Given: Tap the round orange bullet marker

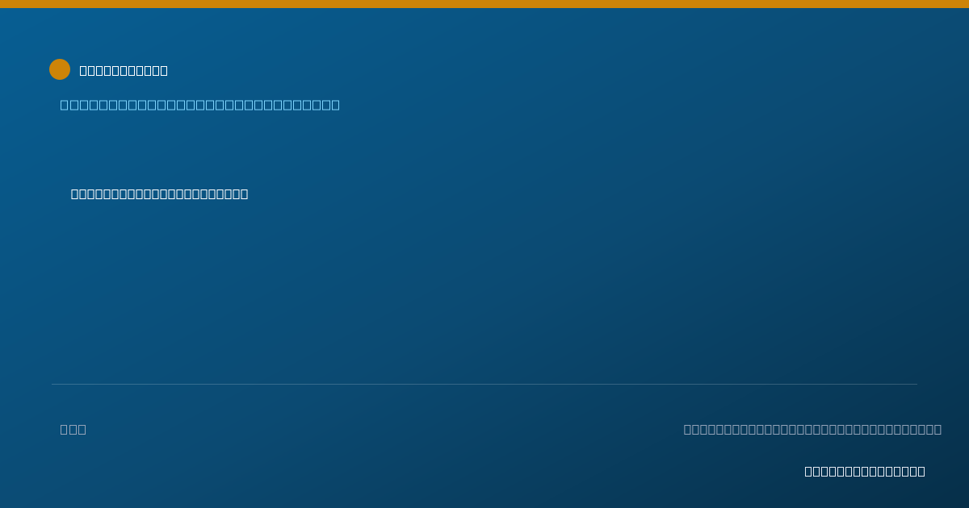Looking at the screenshot, I should (60, 69).
